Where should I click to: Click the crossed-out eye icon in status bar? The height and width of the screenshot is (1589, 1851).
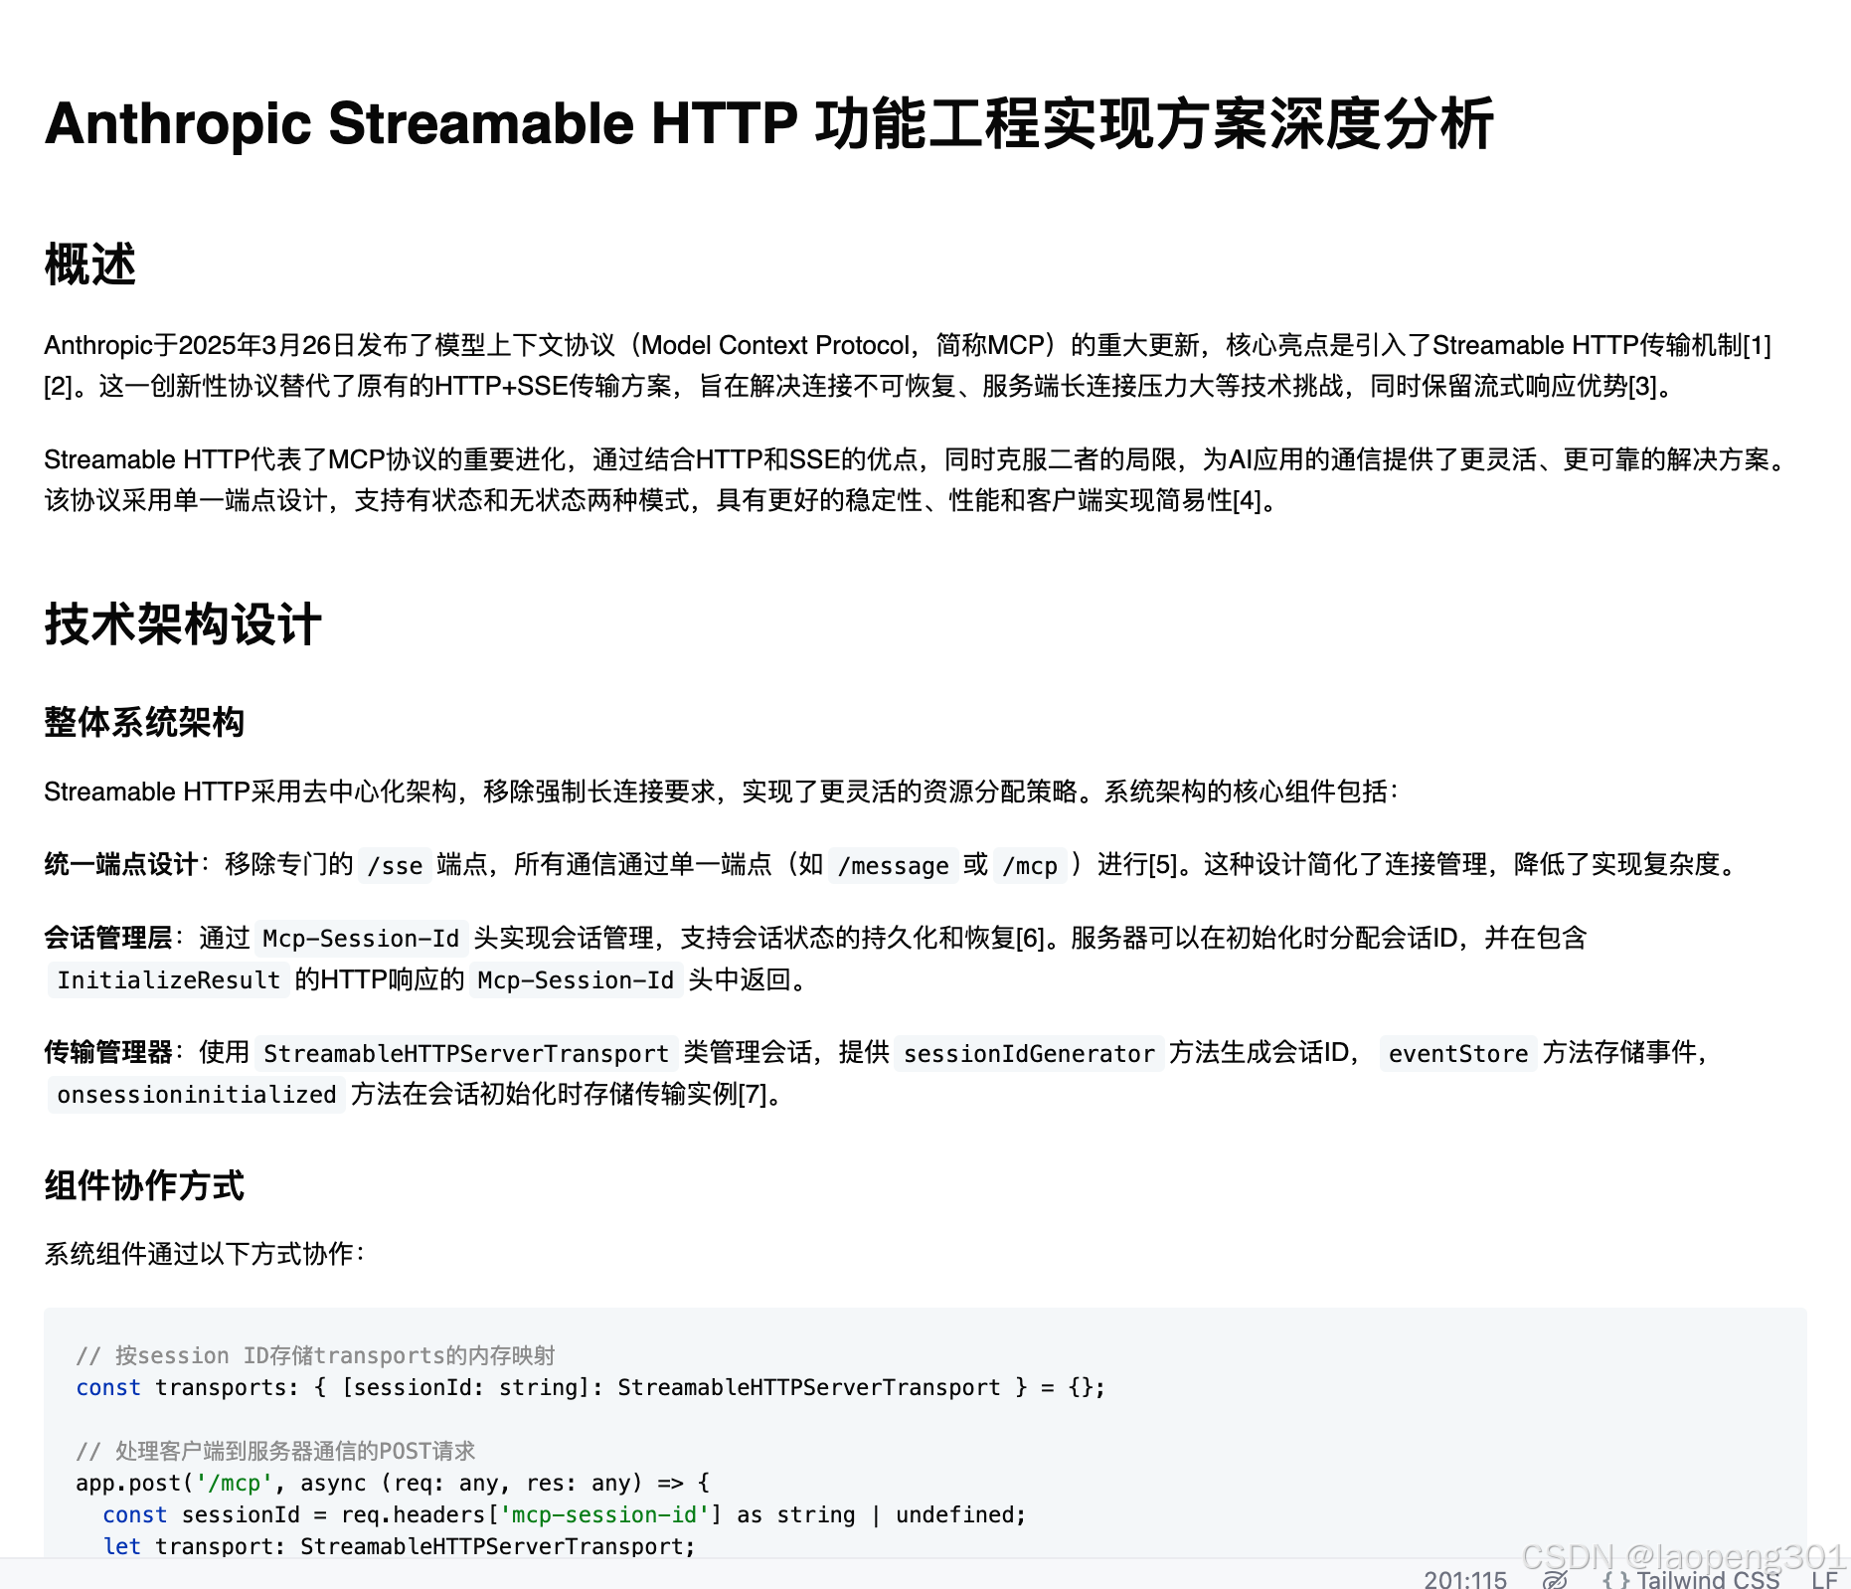pyautogui.click(x=1556, y=1579)
